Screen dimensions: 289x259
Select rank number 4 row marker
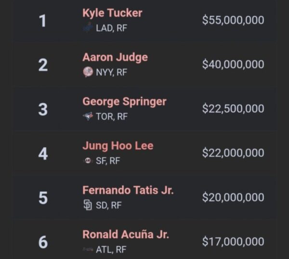[x=43, y=154]
